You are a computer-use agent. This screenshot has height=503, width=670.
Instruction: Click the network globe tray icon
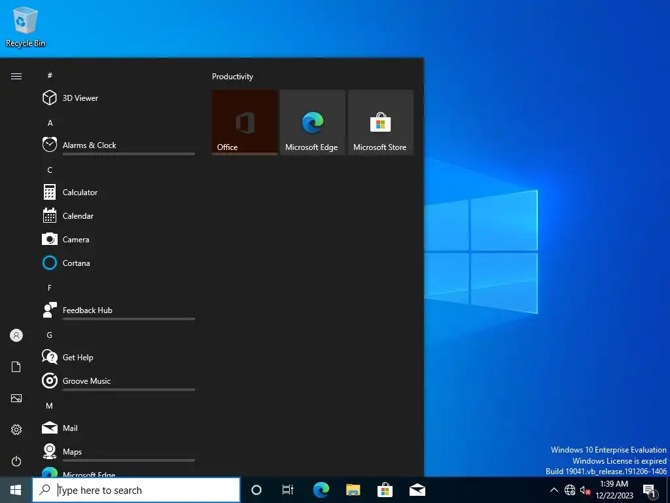pos(570,490)
